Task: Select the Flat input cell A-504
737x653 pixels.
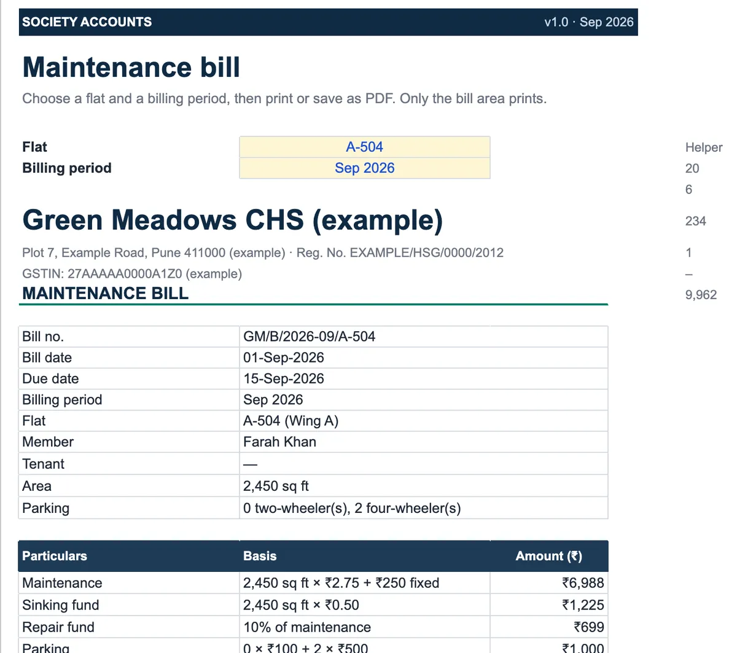Action: click(x=364, y=147)
